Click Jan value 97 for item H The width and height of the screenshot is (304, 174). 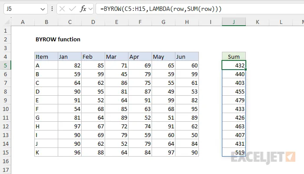(x=70, y=127)
